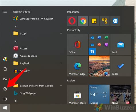Open OneNote in the Office folder tile
The width and height of the screenshot is (136, 112).
(106, 45)
